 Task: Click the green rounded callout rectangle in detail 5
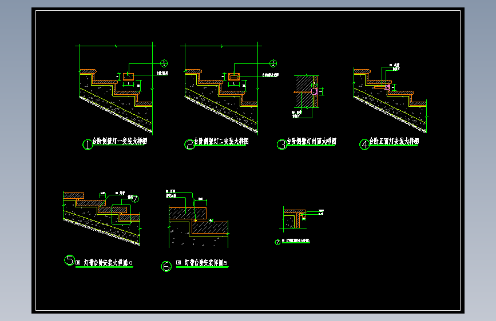[x=121, y=215]
